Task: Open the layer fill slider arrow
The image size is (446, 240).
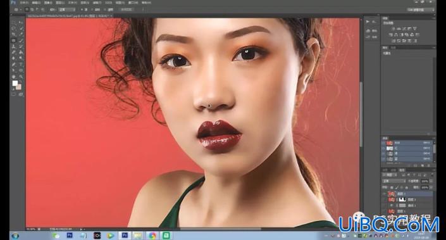Action: click(431, 187)
